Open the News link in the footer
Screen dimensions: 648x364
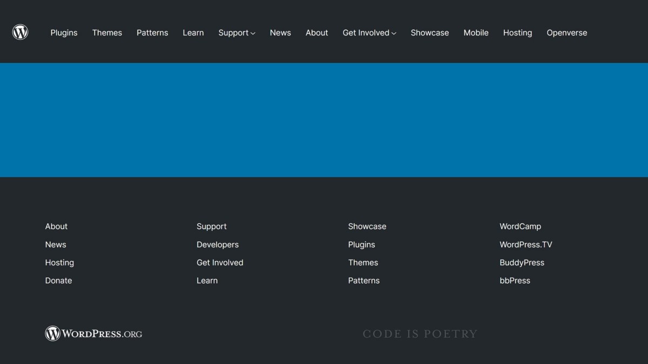56,244
